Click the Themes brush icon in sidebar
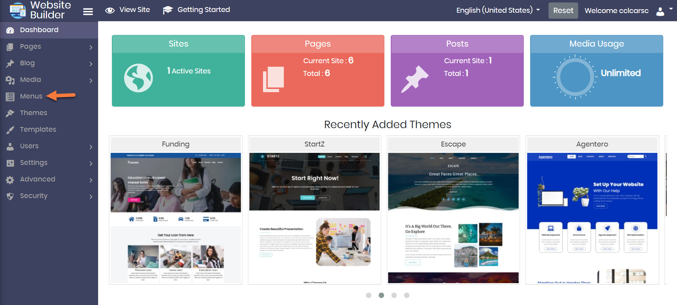Viewport: 677px width, 305px height. 10,113
